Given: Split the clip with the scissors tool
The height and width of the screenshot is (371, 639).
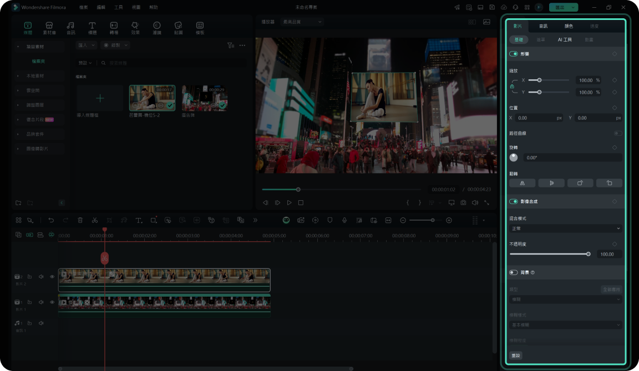Looking at the screenshot, I should click(94, 220).
